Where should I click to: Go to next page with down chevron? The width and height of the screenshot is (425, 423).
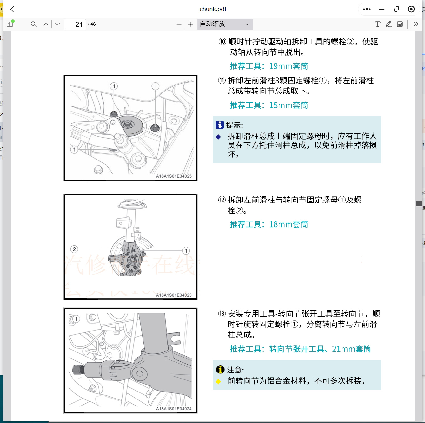[57, 24]
